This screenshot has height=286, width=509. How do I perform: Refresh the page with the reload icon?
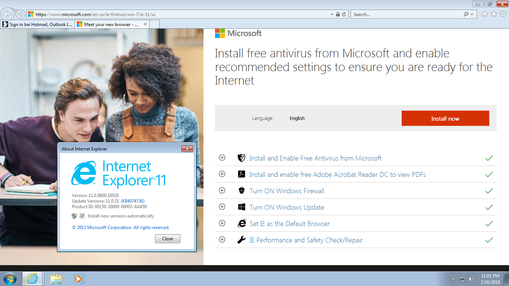[344, 15]
